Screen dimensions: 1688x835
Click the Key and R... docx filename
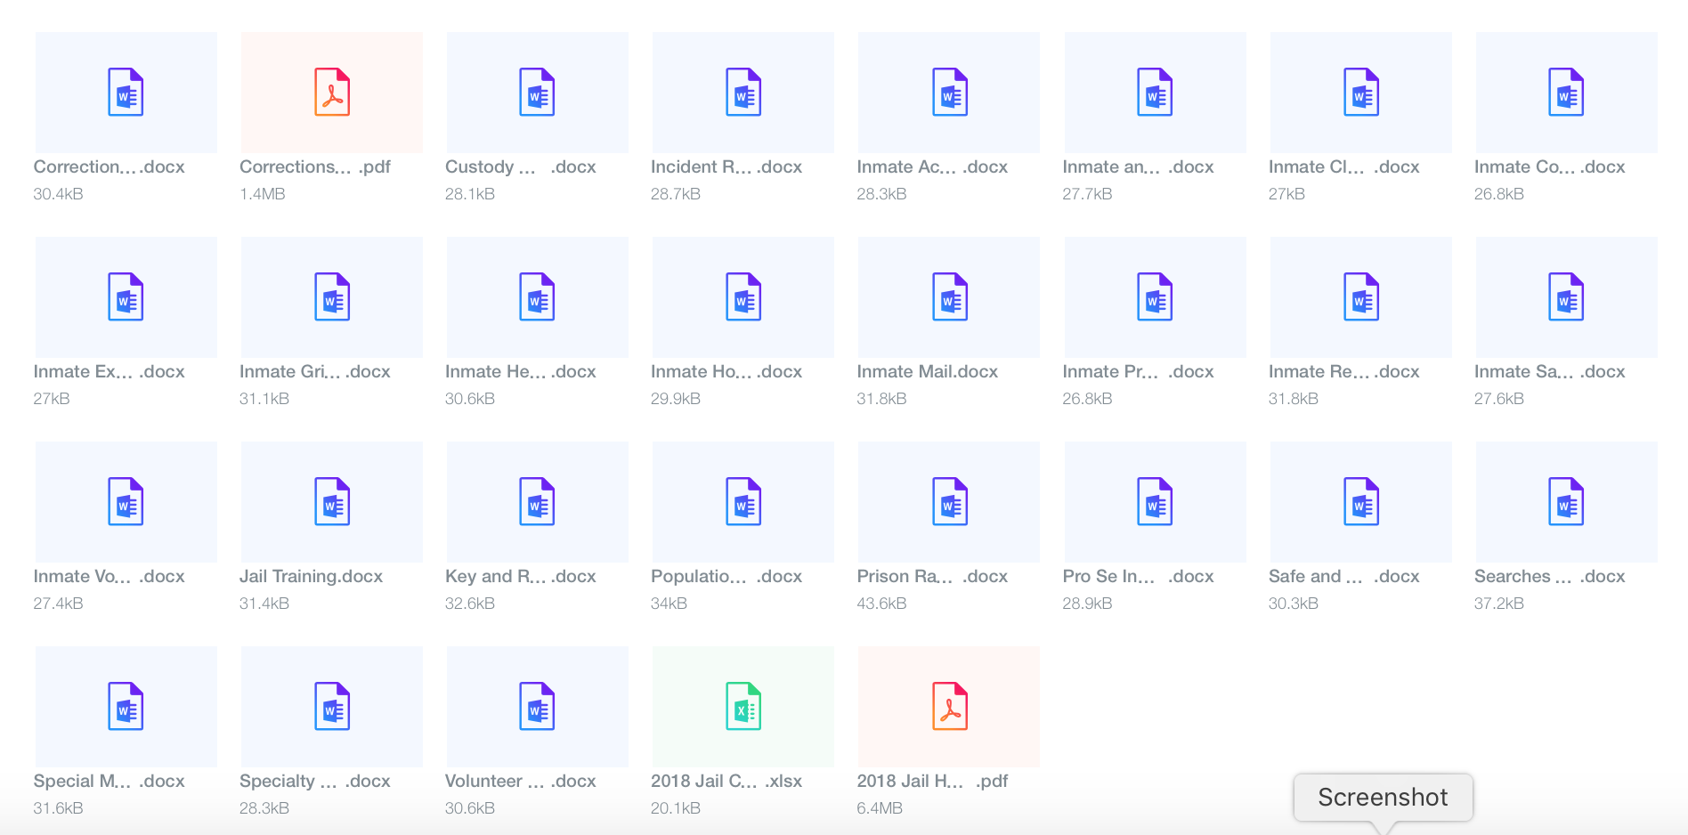[x=520, y=576]
